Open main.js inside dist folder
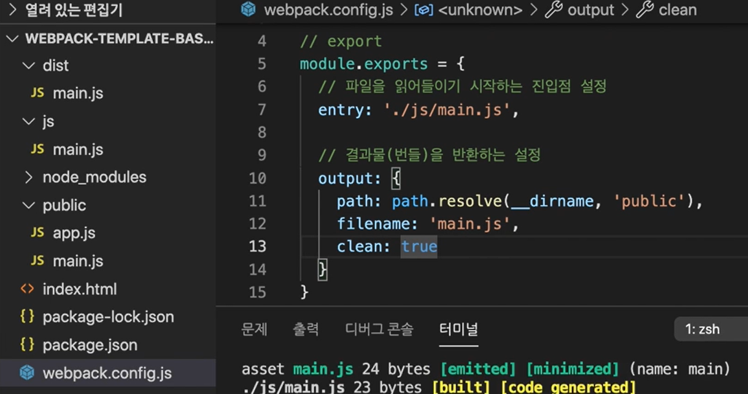Viewport: 748px width, 394px height. pos(78,94)
